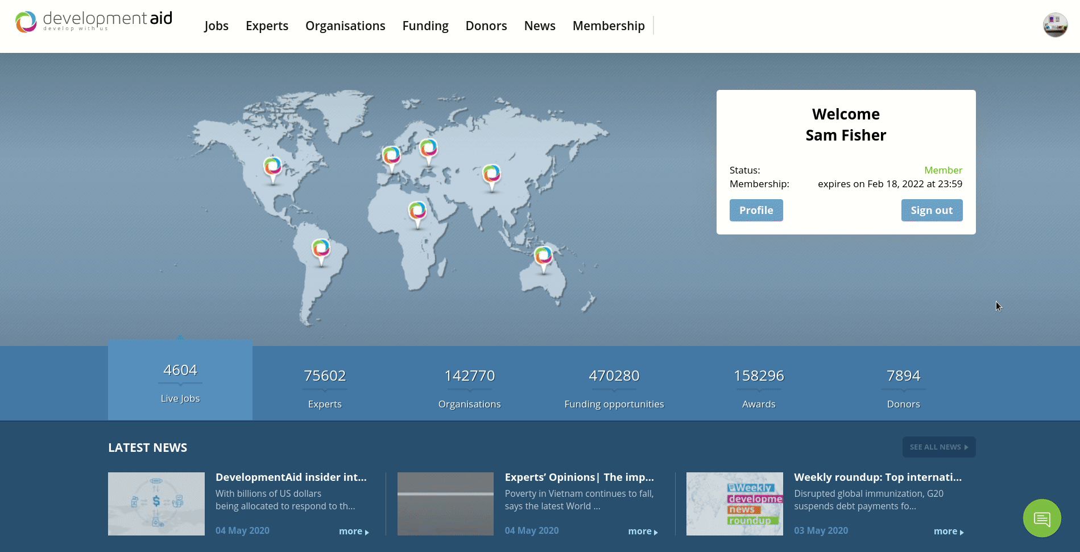Open DevelopmentAid insider article headline

pyautogui.click(x=291, y=477)
